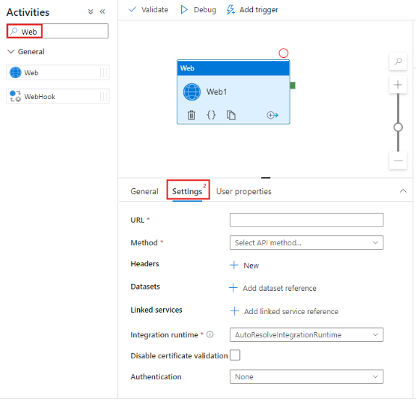Image resolution: width=416 pixels, height=401 pixels.
Task: Toggle Disable certificate validation checkbox
Action: [x=235, y=355]
